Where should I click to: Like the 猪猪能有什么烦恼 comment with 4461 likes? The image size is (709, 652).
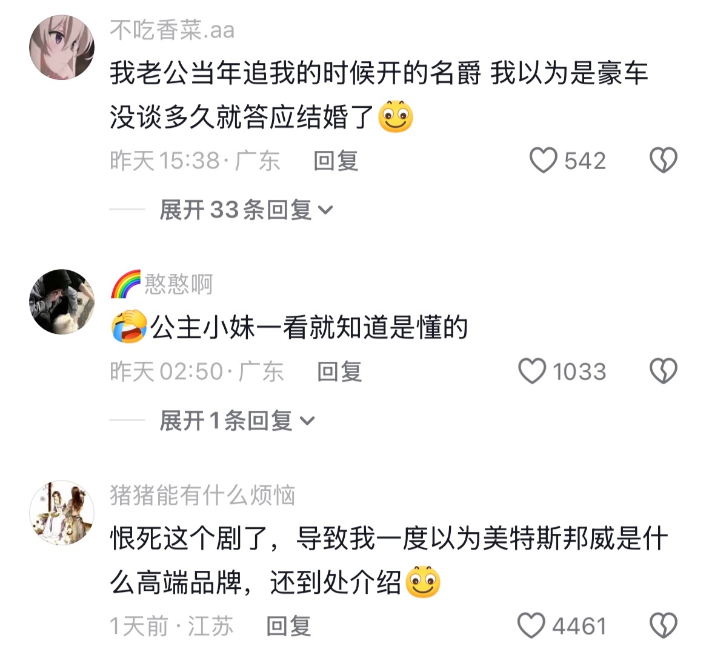tap(531, 626)
